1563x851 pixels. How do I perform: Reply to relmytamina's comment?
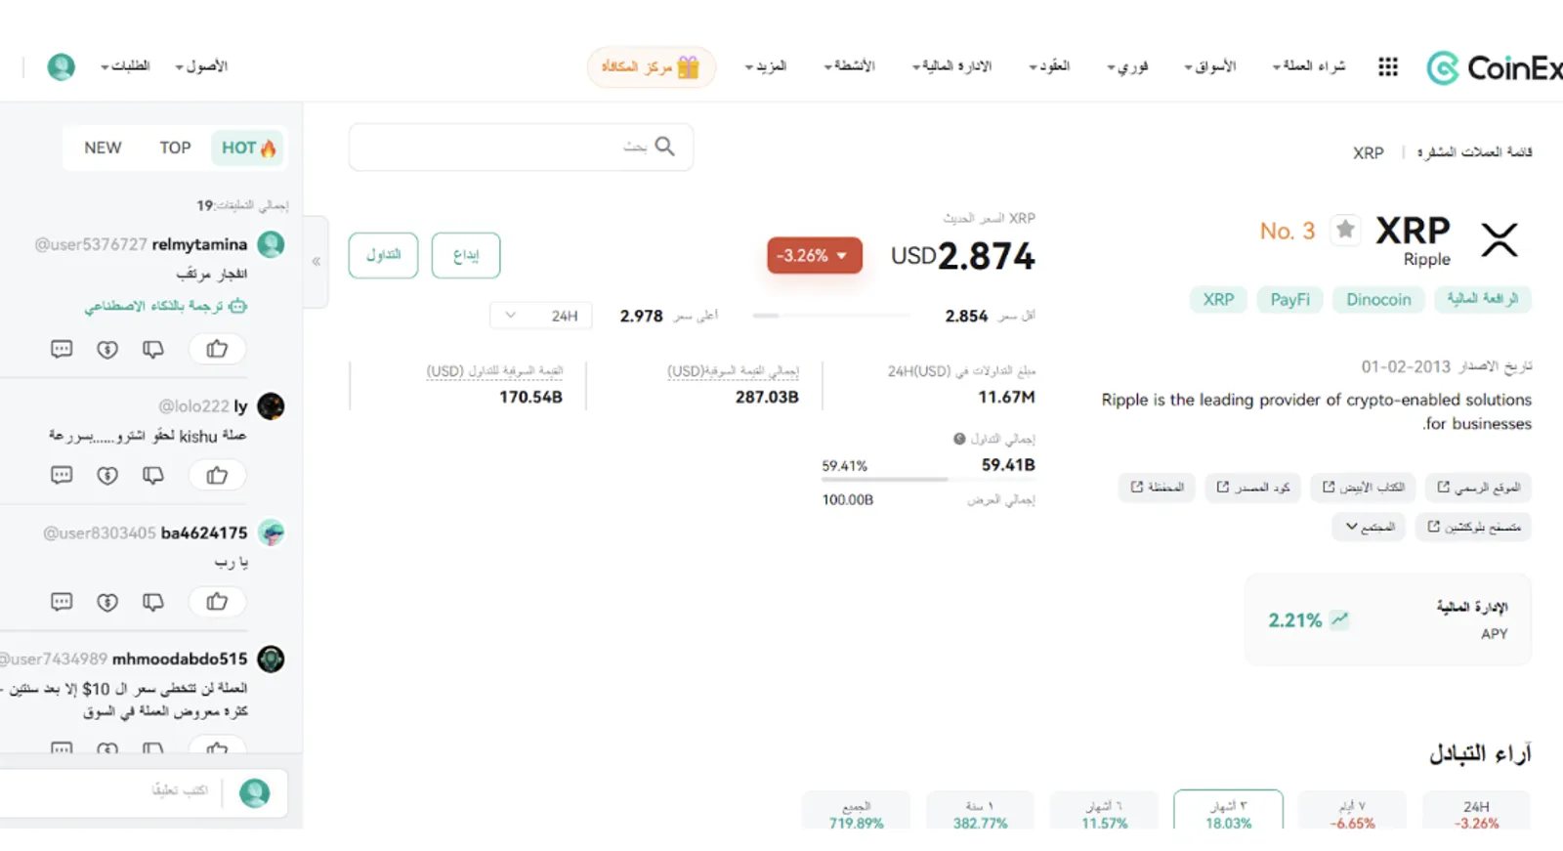[x=62, y=349]
